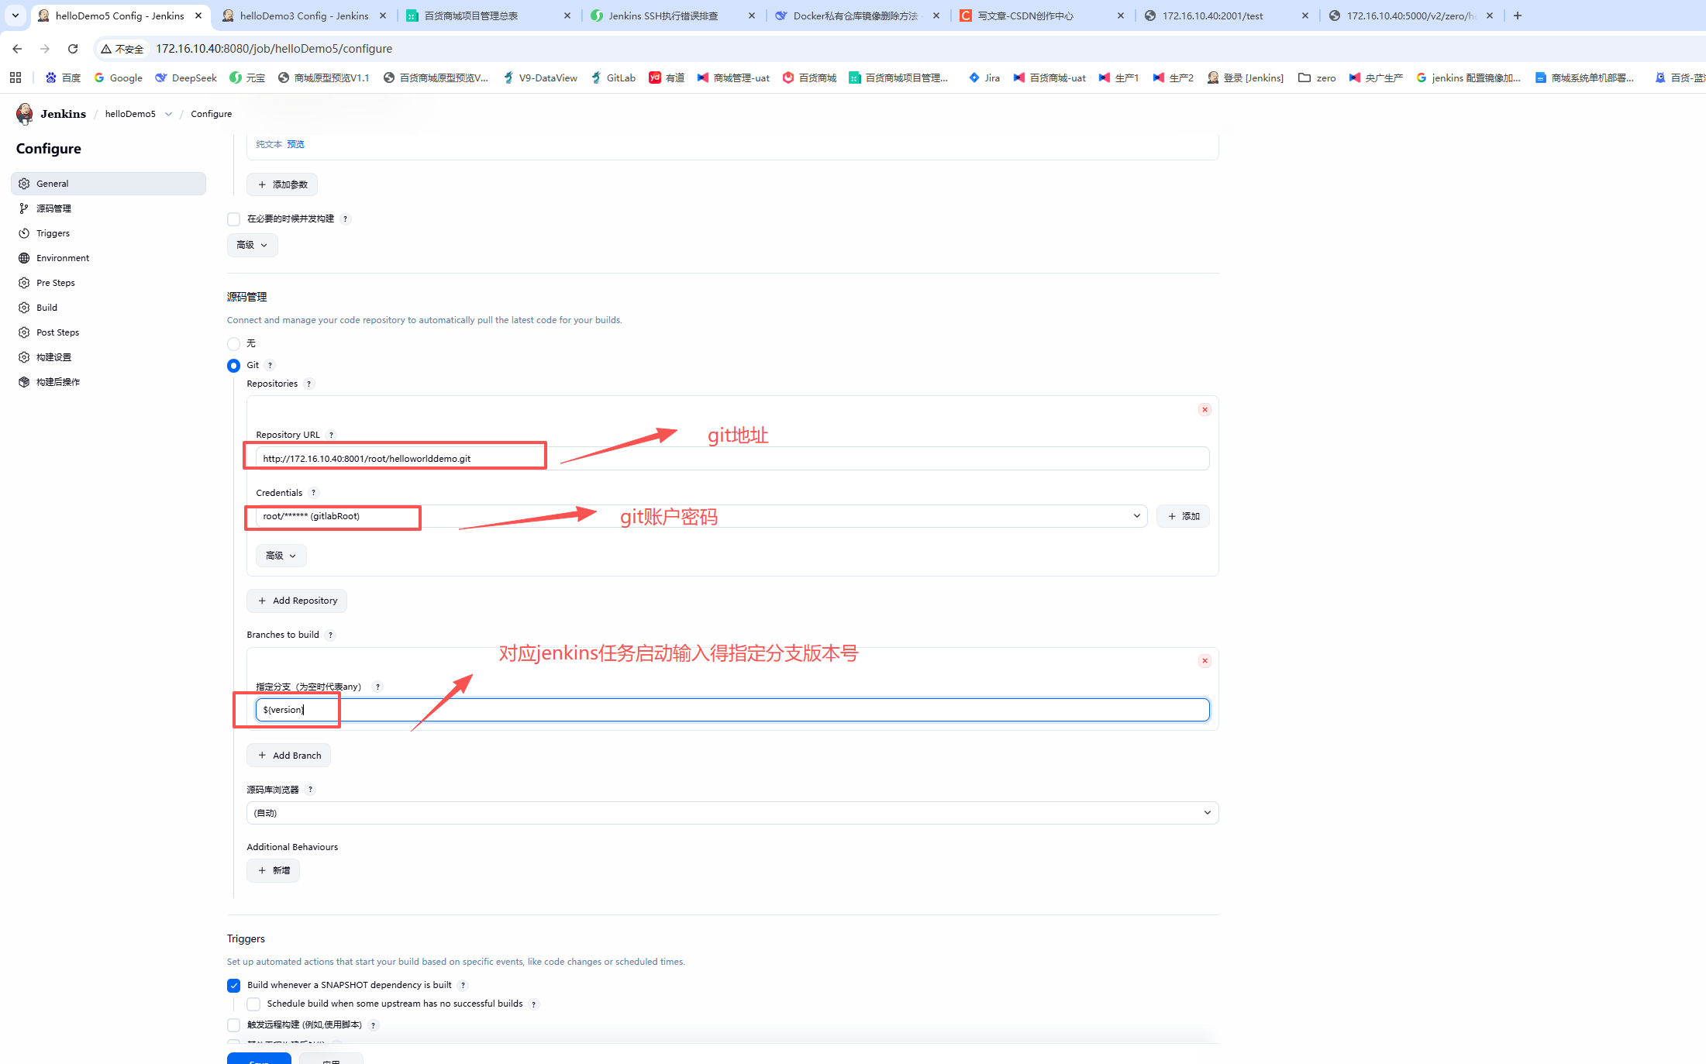This screenshot has width=1706, height=1064.
Task: Go to General section in sidebar
Action: point(109,184)
